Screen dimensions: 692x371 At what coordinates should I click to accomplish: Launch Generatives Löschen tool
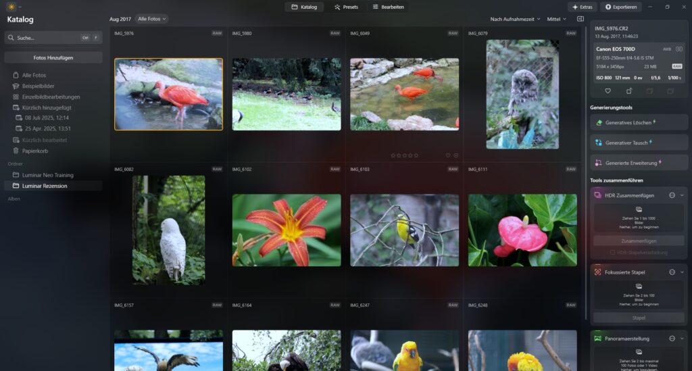639,122
